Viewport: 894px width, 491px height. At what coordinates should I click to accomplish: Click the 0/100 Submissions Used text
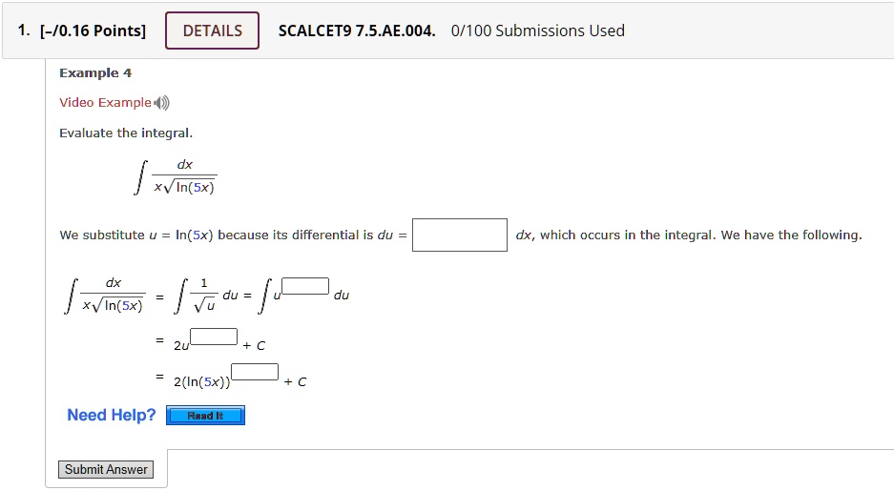(x=538, y=31)
